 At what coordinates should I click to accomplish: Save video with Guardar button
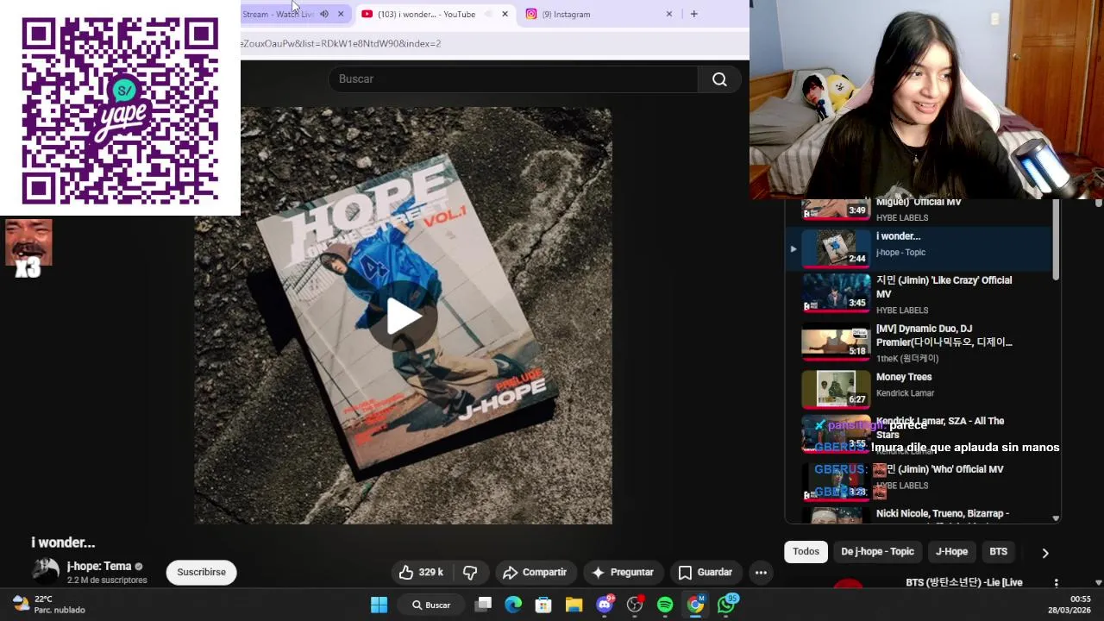(x=706, y=572)
